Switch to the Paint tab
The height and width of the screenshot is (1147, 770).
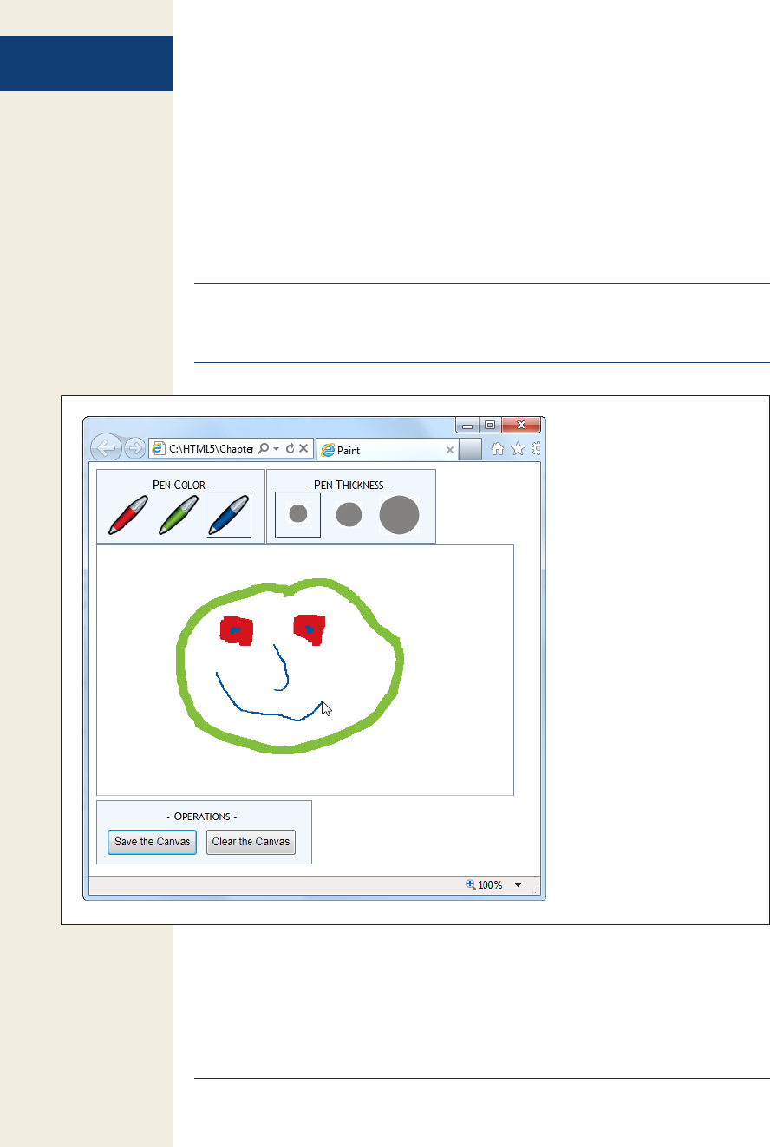tap(387, 450)
